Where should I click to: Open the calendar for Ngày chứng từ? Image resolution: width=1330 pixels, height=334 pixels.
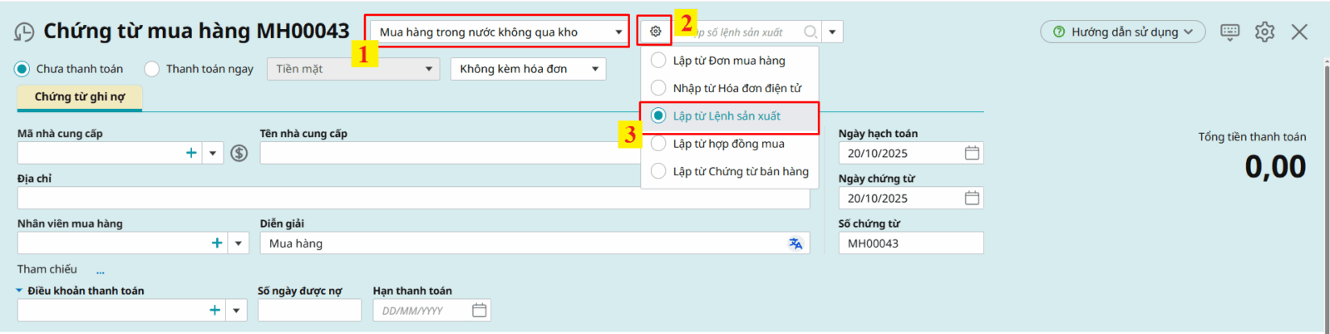tap(972, 198)
